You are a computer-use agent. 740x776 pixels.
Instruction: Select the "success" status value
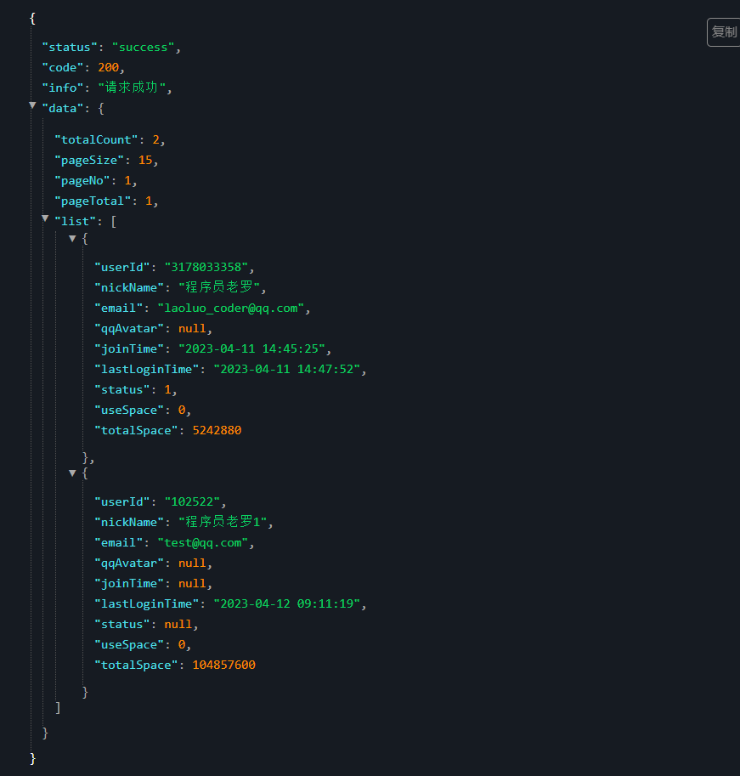pyautogui.click(x=143, y=47)
